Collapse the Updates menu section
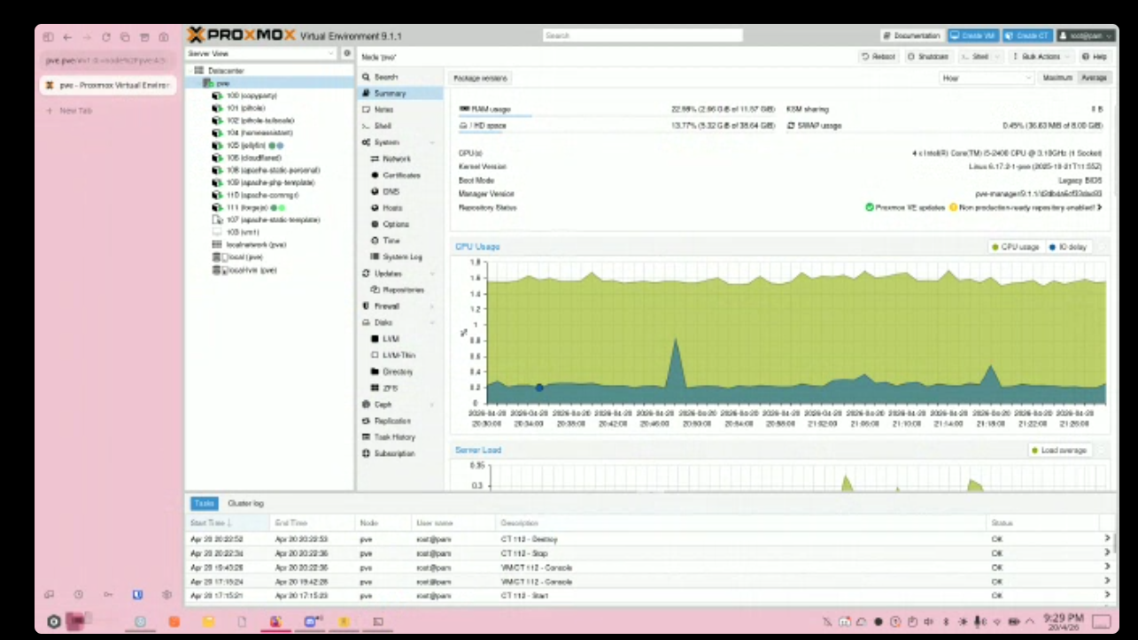1138x640 pixels. tap(432, 274)
